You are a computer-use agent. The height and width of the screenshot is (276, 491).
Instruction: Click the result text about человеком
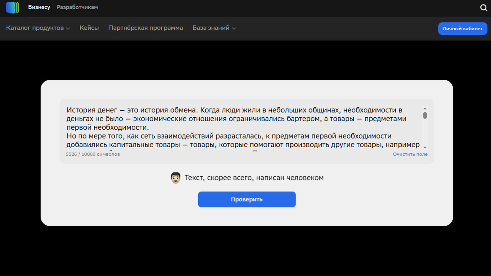click(254, 178)
